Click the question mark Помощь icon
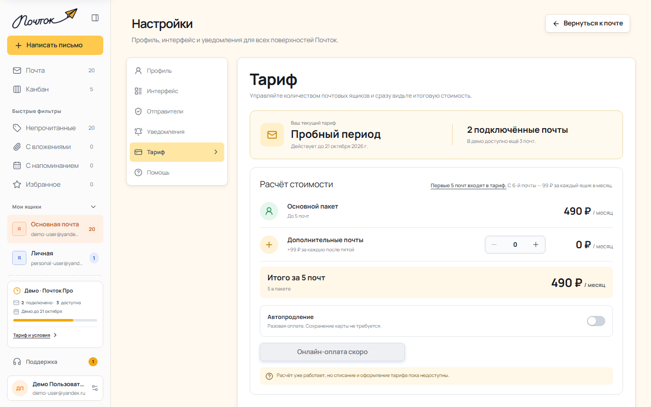 (138, 172)
